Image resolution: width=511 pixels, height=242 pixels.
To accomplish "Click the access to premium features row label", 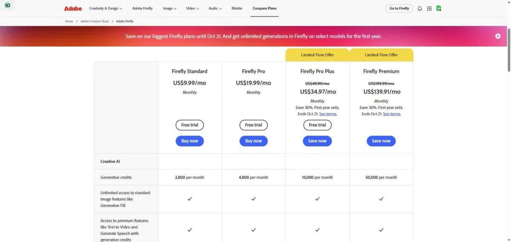I will tap(124, 230).
